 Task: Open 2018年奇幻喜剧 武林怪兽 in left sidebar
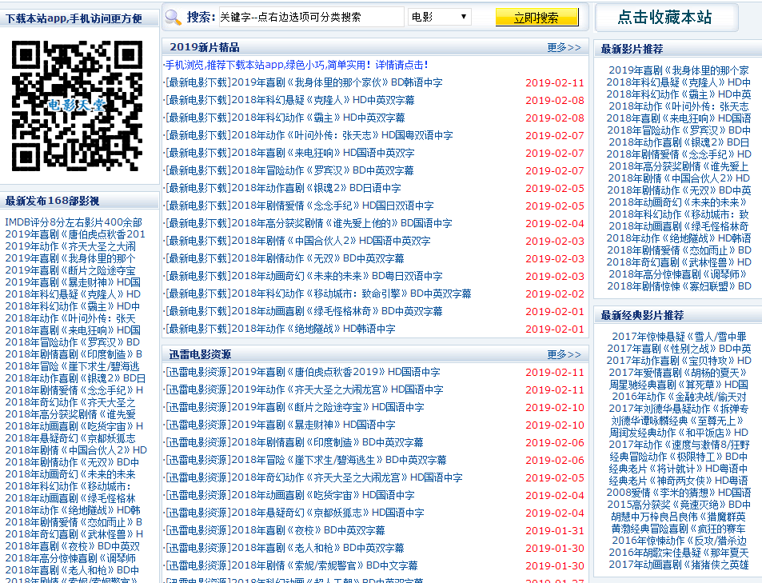pos(74,534)
